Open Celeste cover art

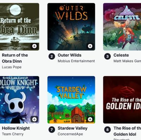tap(122, 27)
